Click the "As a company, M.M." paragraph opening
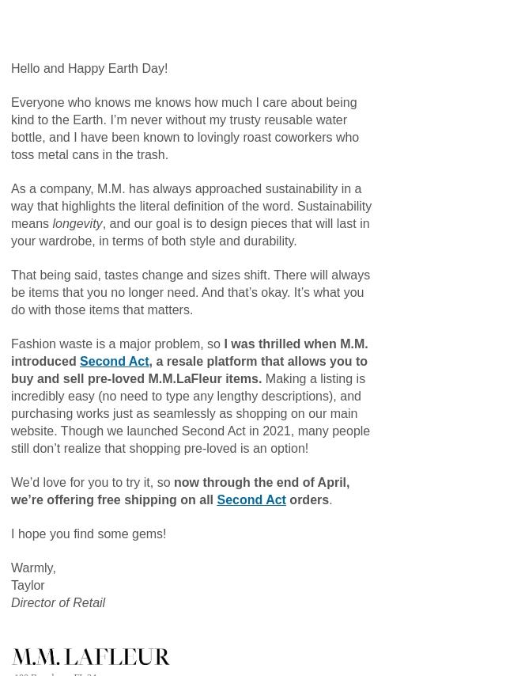 67,189
